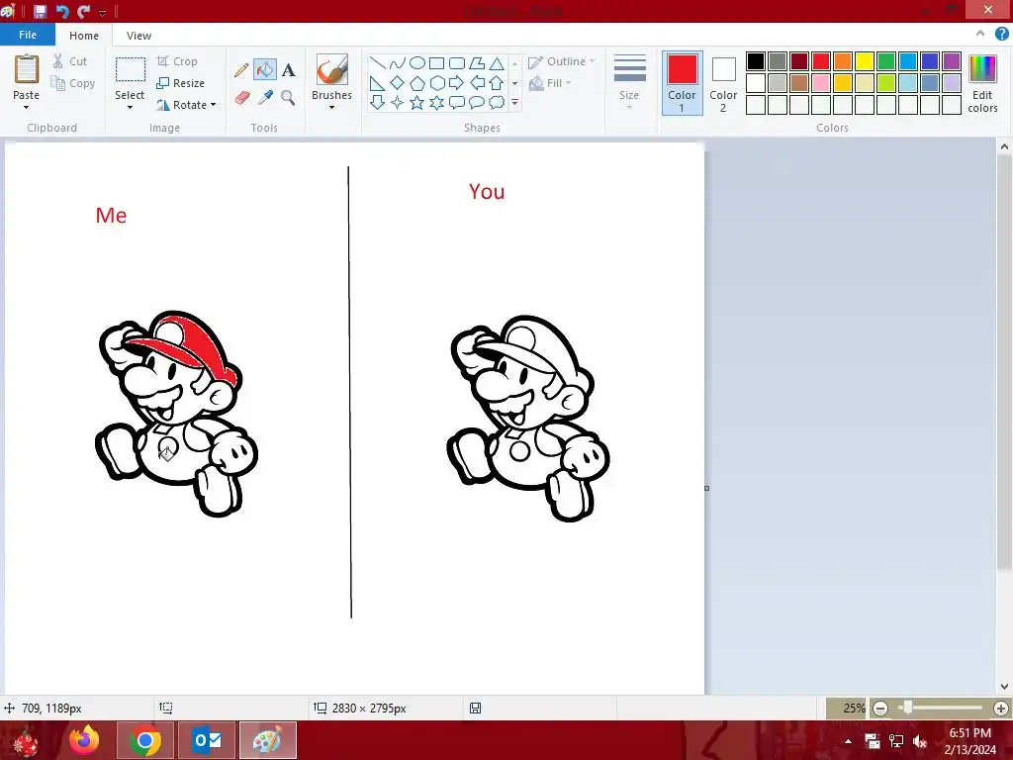This screenshot has height=760, width=1013.
Task: Choose the black color swatch
Action: (755, 61)
